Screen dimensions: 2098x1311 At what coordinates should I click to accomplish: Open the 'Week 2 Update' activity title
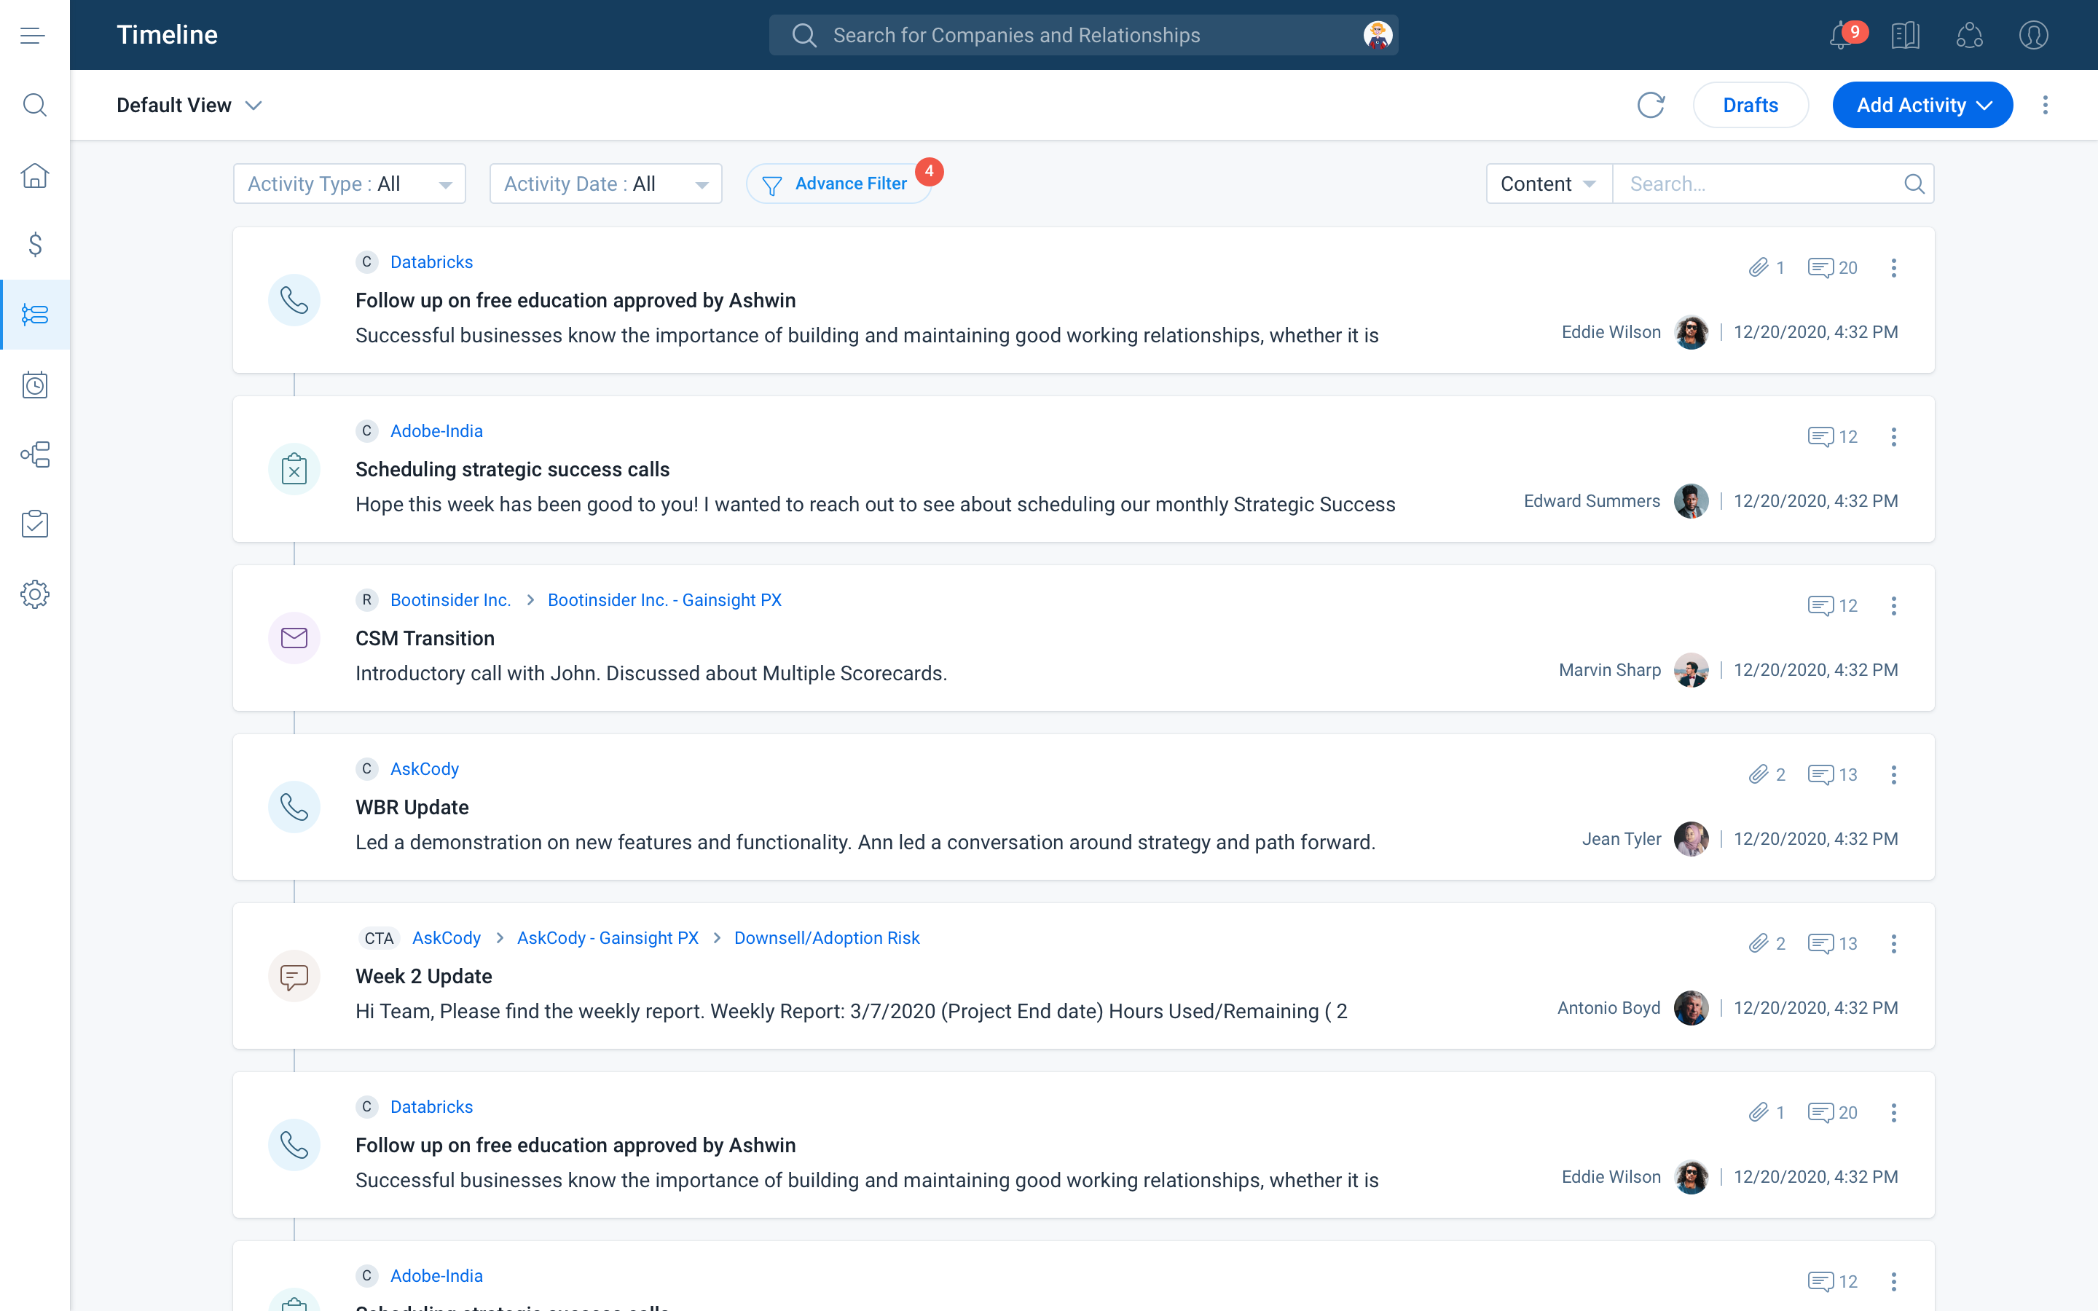(423, 976)
